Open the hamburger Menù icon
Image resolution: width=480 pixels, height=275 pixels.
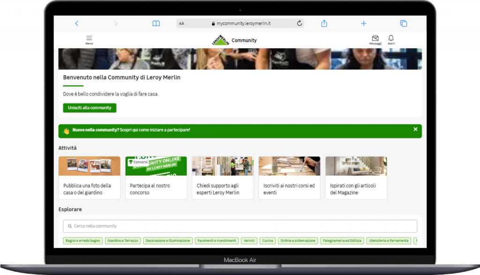pyautogui.click(x=89, y=39)
